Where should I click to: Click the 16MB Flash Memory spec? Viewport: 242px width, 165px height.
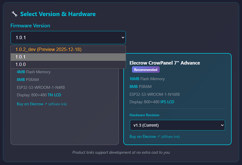[147, 79]
